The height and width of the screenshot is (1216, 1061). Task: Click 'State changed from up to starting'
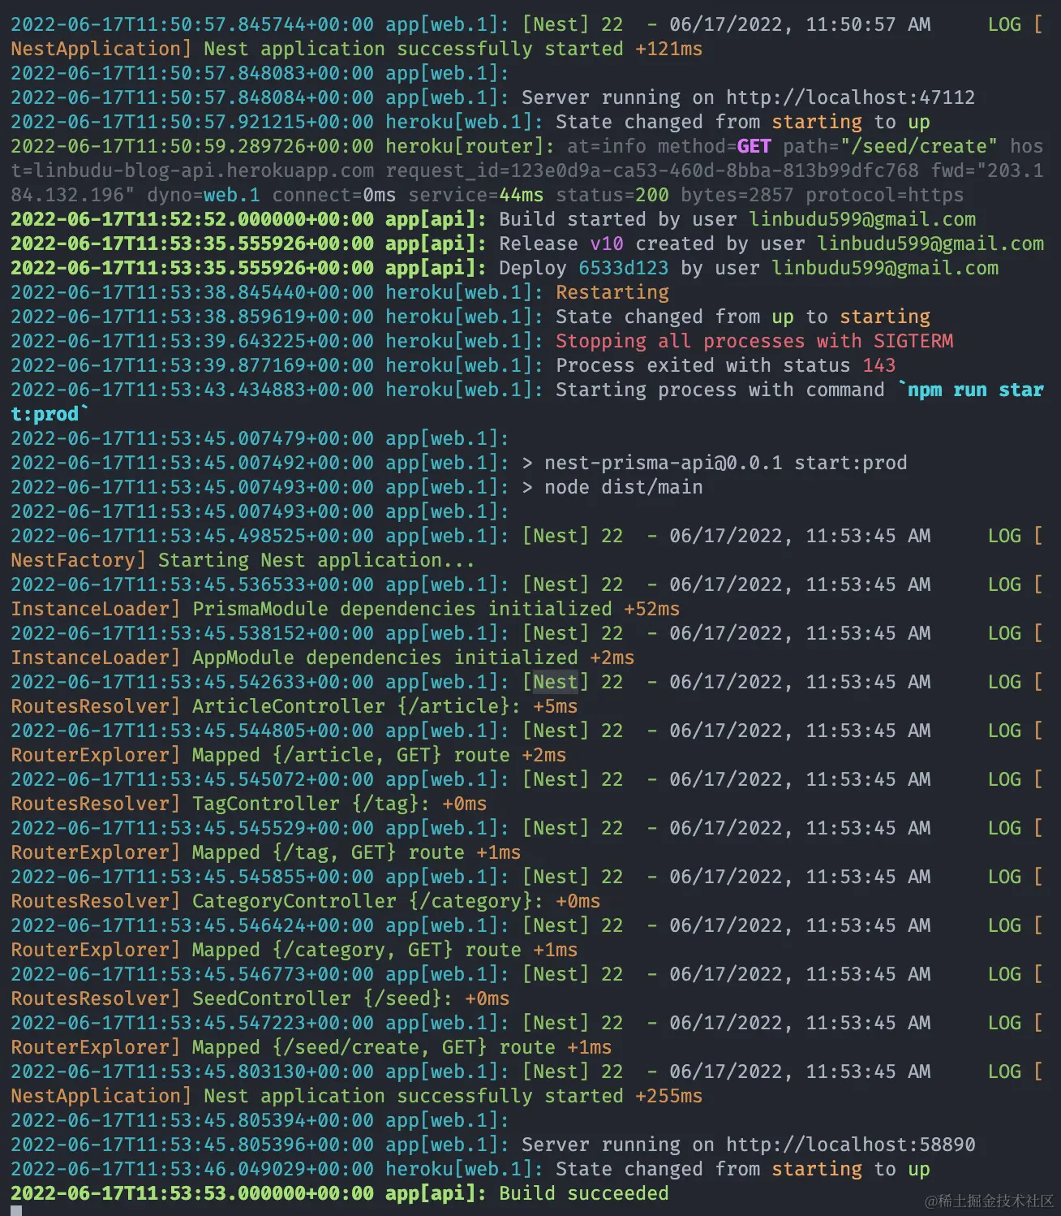pyautogui.click(x=743, y=317)
